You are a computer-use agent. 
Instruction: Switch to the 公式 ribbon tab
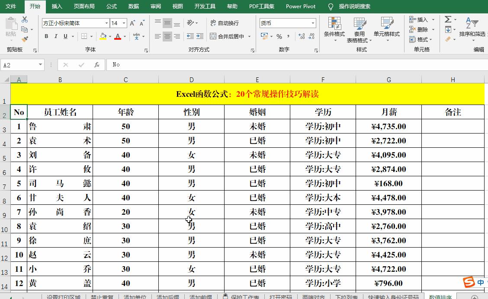click(x=112, y=6)
